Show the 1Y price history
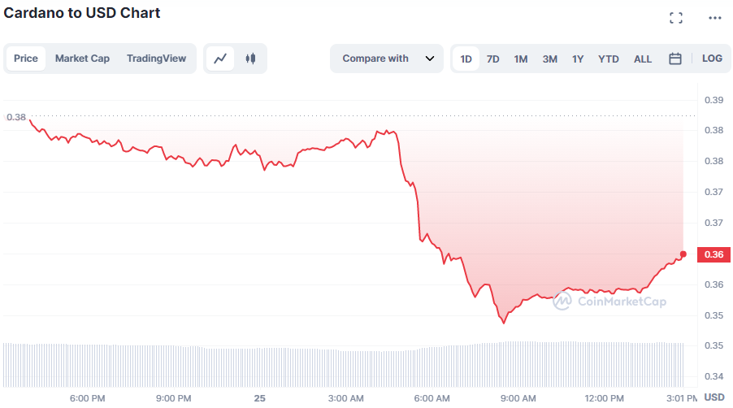733x408 pixels. pos(578,59)
